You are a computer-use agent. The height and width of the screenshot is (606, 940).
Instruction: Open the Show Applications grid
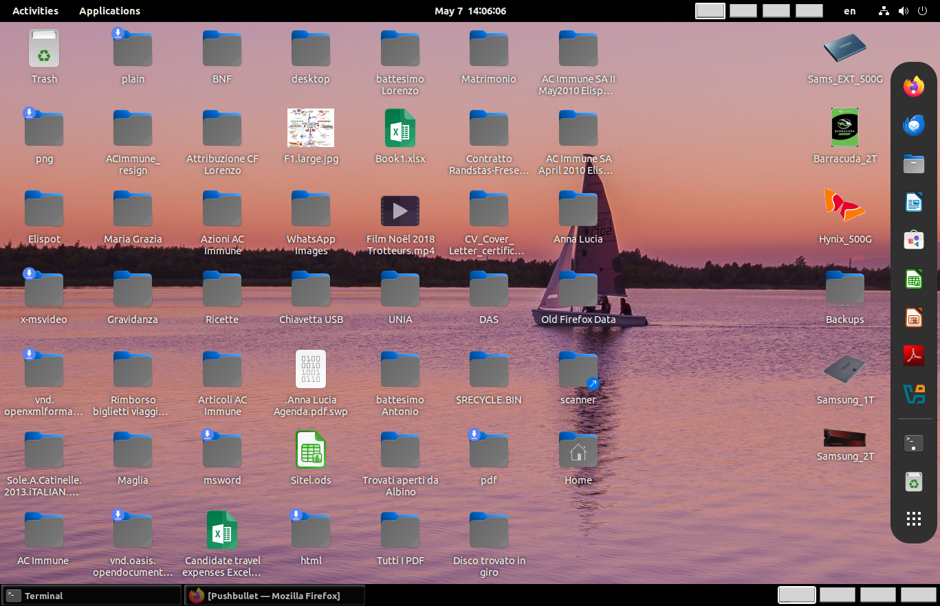(x=913, y=519)
